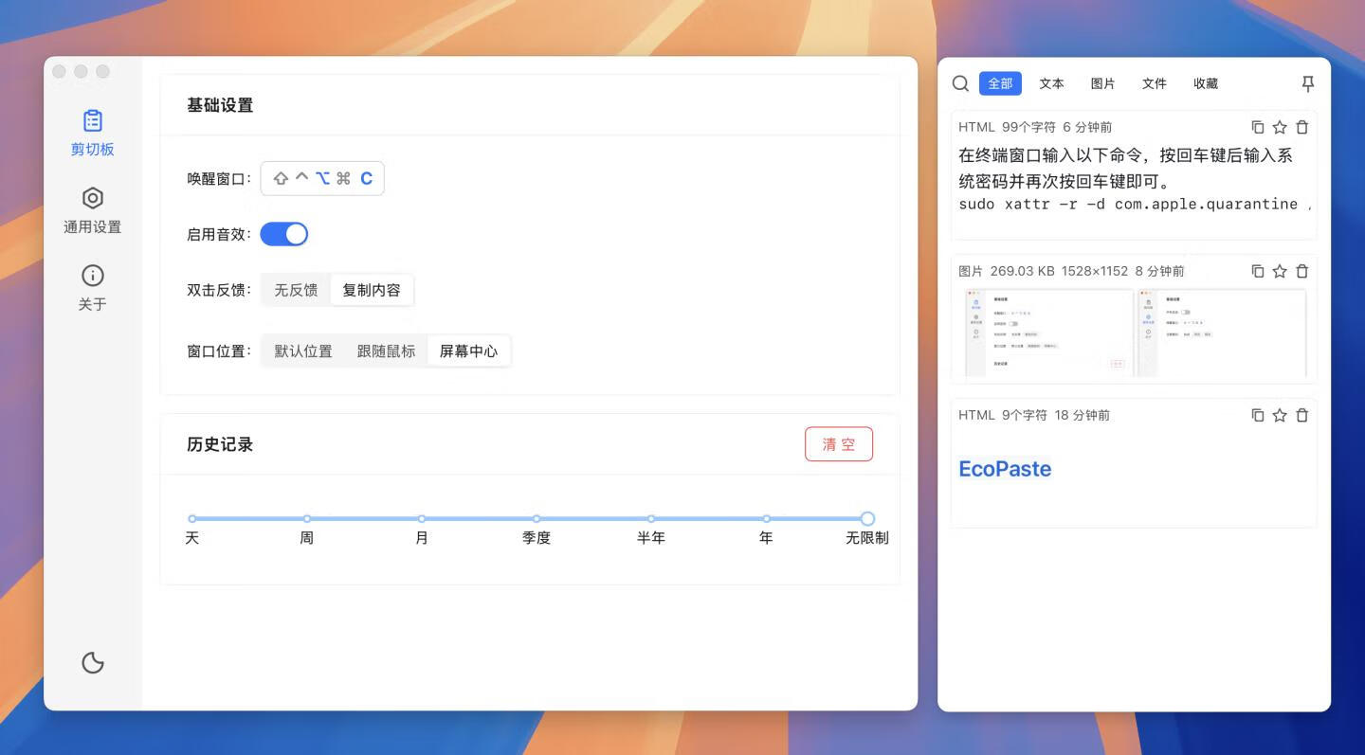Copy the first HTML clipboard entry
1365x755 pixels.
(1256, 126)
